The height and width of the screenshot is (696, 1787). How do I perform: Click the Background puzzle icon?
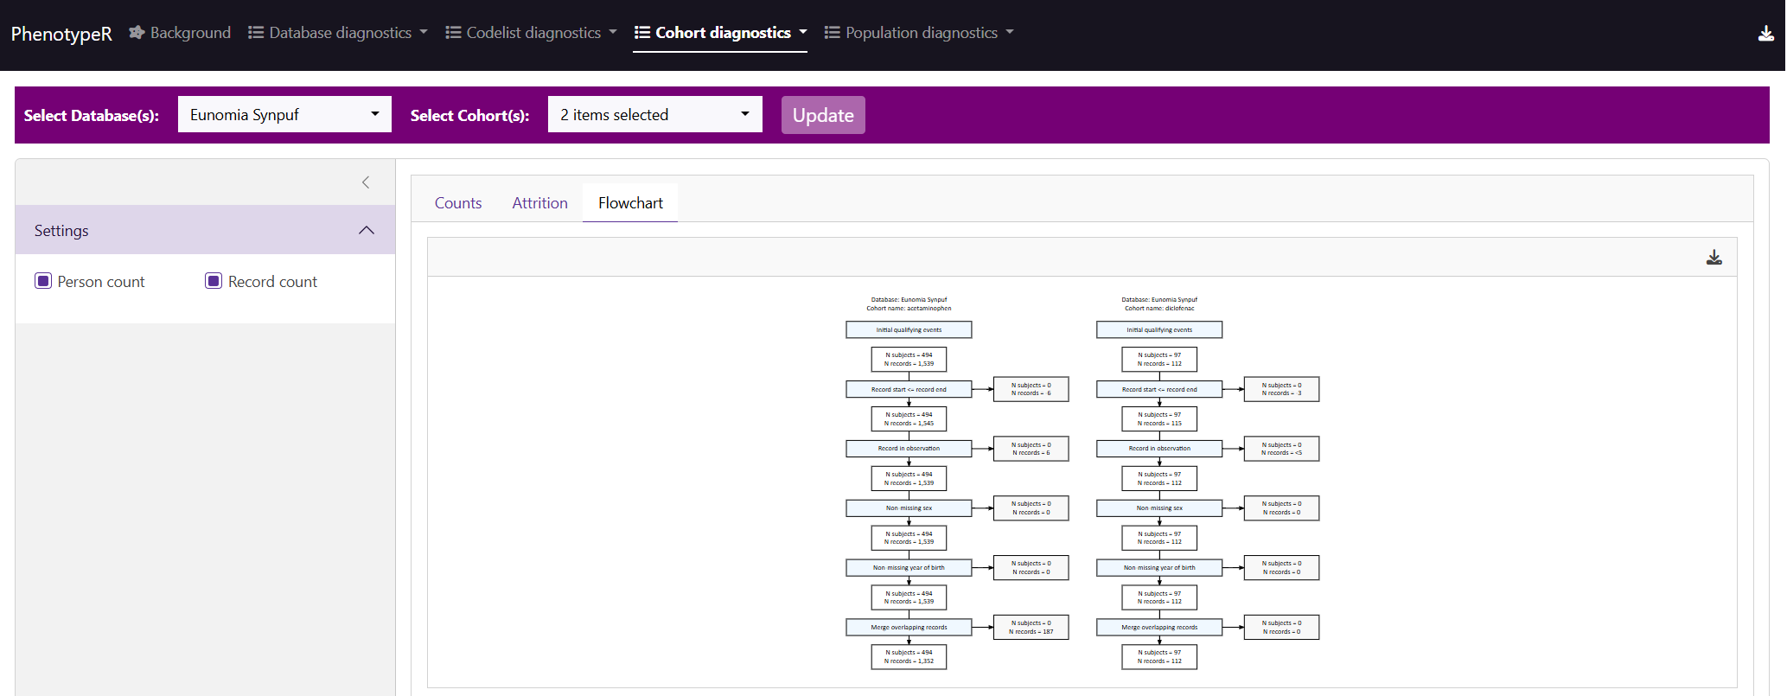pos(137,33)
